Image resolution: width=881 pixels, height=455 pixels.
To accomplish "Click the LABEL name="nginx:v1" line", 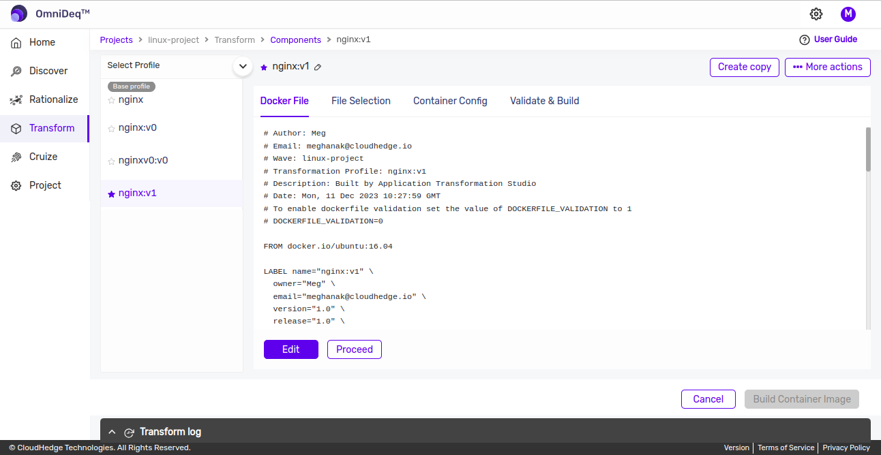I will click(318, 271).
